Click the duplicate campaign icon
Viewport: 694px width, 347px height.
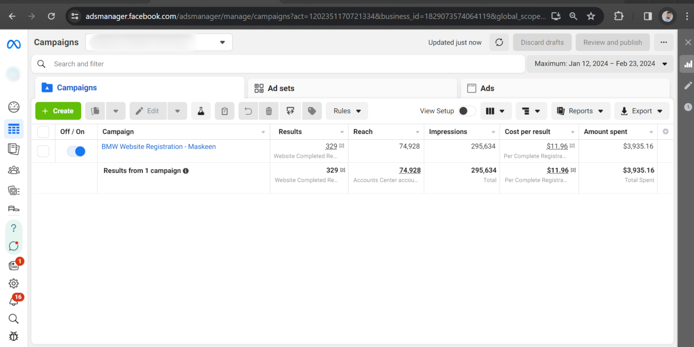(95, 111)
